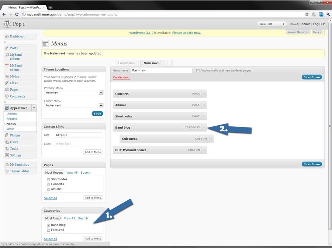Check the Featured category checkbox
The image size is (332, 248).
pyautogui.click(x=48, y=230)
